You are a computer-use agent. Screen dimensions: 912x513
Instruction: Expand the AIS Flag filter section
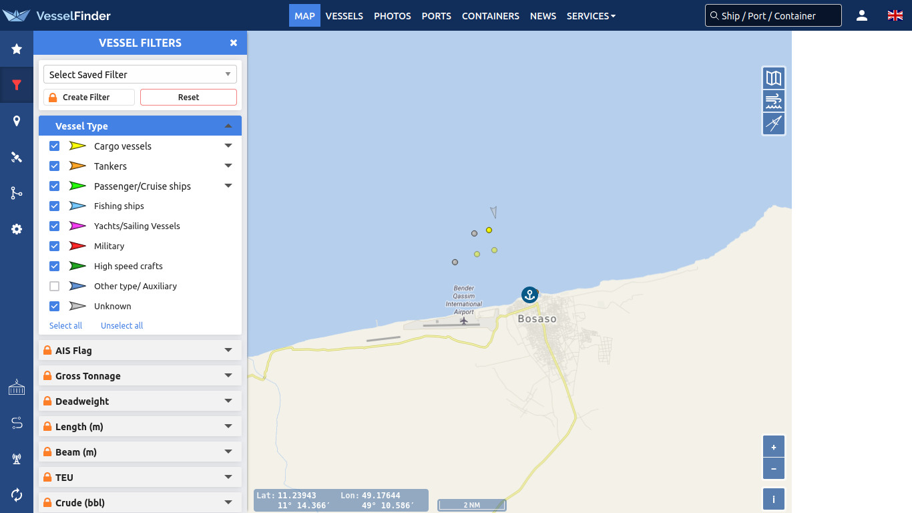coord(140,350)
